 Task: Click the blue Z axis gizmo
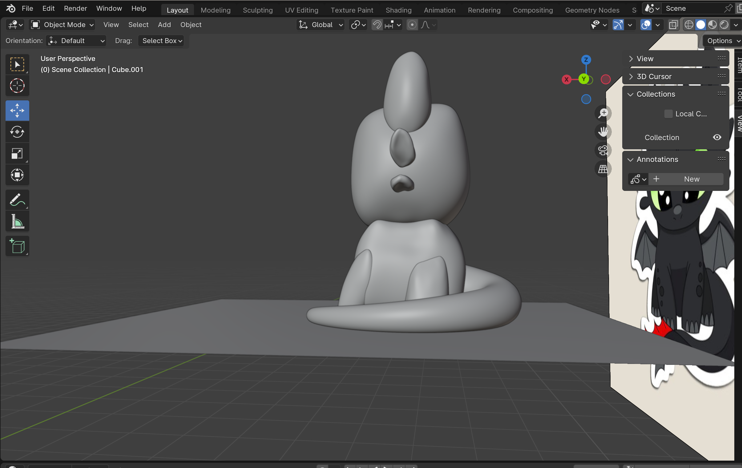[586, 60]
